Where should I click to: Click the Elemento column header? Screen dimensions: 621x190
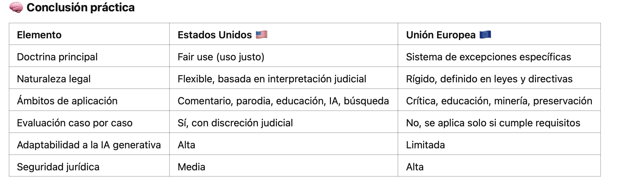39,35
